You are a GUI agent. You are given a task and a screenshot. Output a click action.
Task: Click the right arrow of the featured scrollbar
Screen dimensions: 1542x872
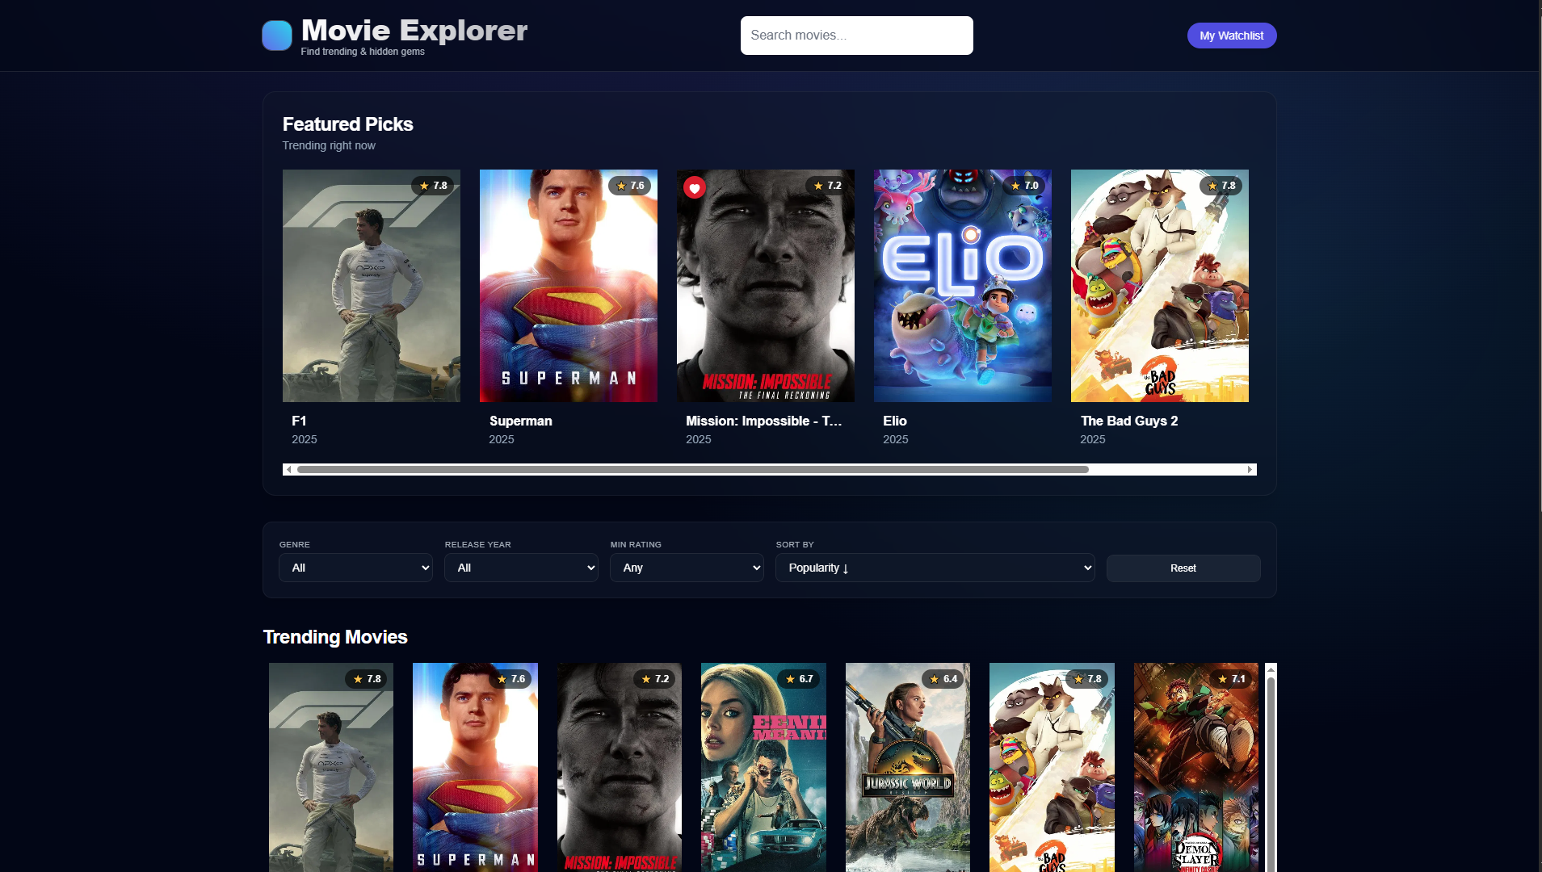click(1250, 469)
